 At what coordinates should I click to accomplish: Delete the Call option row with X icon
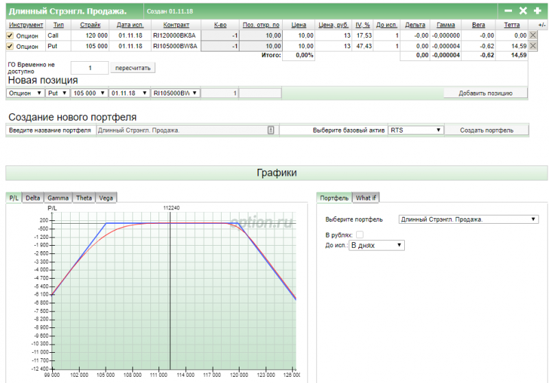pyautogui.click(x=533, y=35)
